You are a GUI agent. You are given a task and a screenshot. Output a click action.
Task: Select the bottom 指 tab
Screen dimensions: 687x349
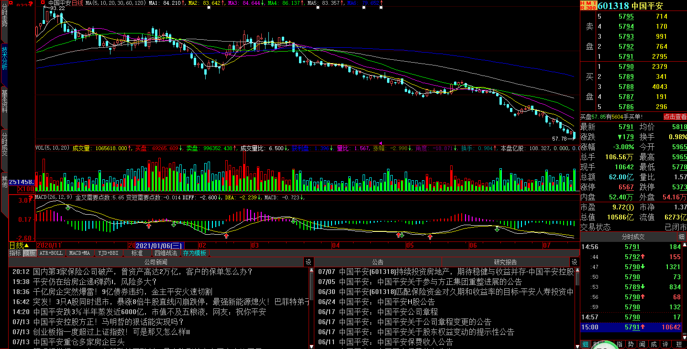[x=619, y=344]
